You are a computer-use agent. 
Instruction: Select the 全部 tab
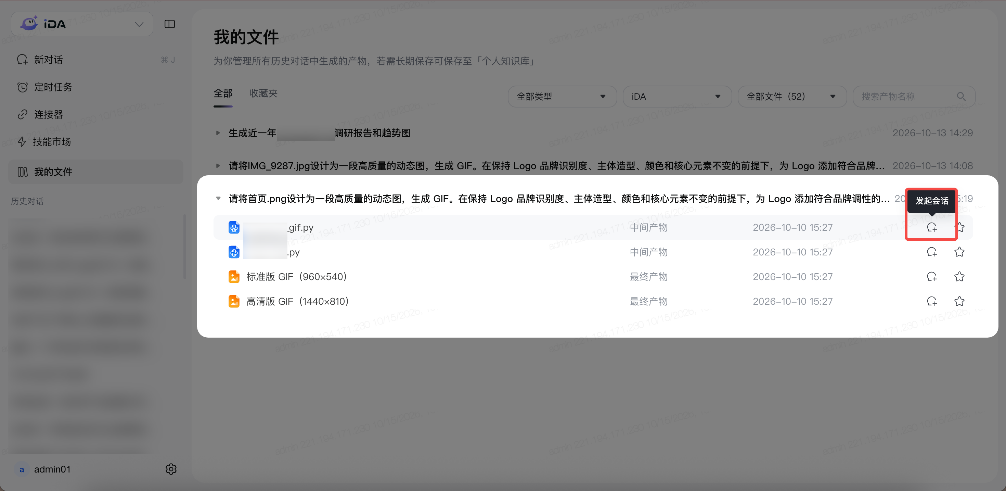click(223, 93)
